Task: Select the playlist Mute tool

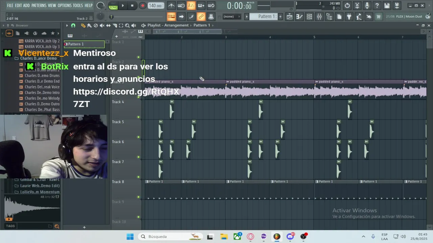Action: point(102,25)
